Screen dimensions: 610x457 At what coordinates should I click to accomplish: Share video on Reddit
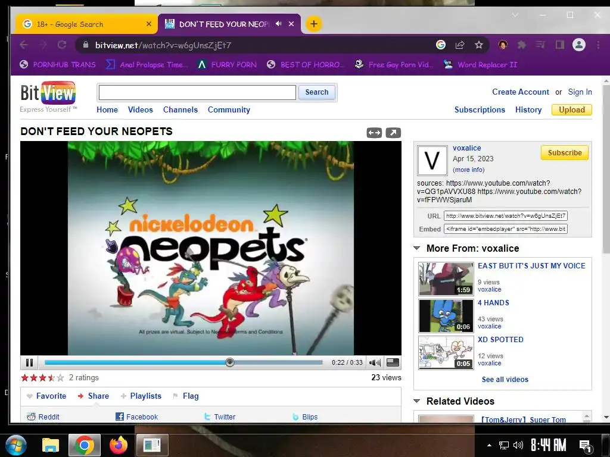click(43, 417)
